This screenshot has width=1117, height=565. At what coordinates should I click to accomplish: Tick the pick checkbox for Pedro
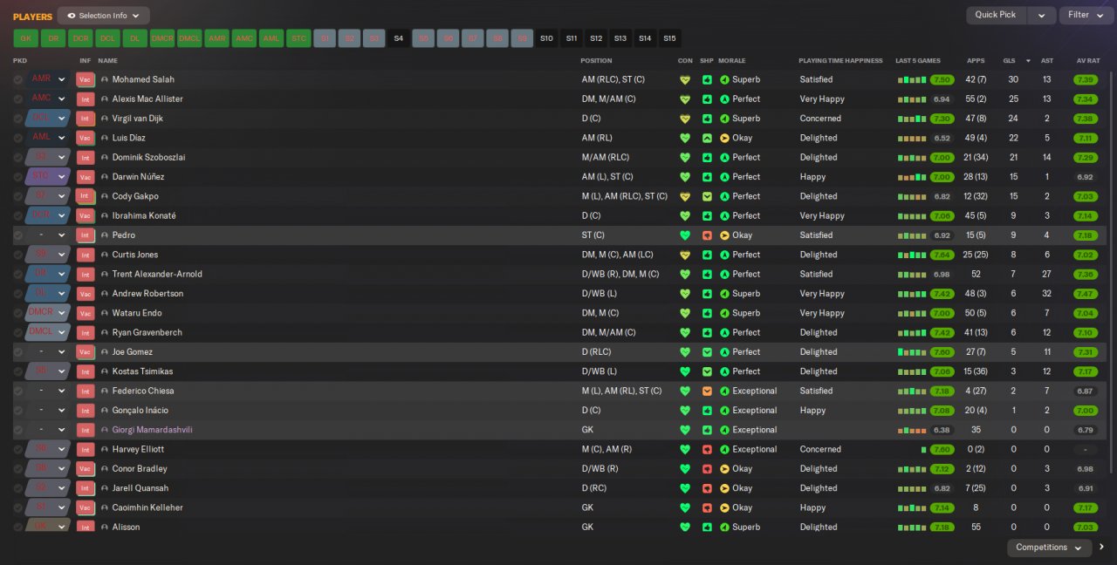(x=17, y=235)
